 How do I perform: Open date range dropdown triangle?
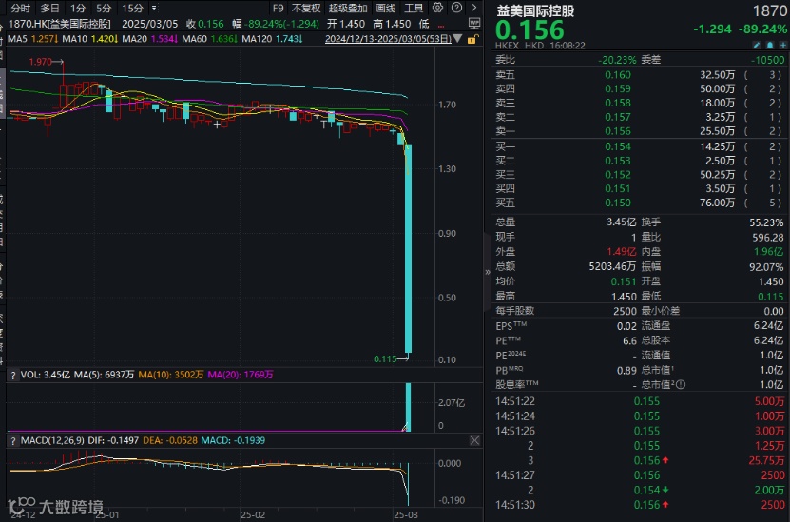(457, 38)
